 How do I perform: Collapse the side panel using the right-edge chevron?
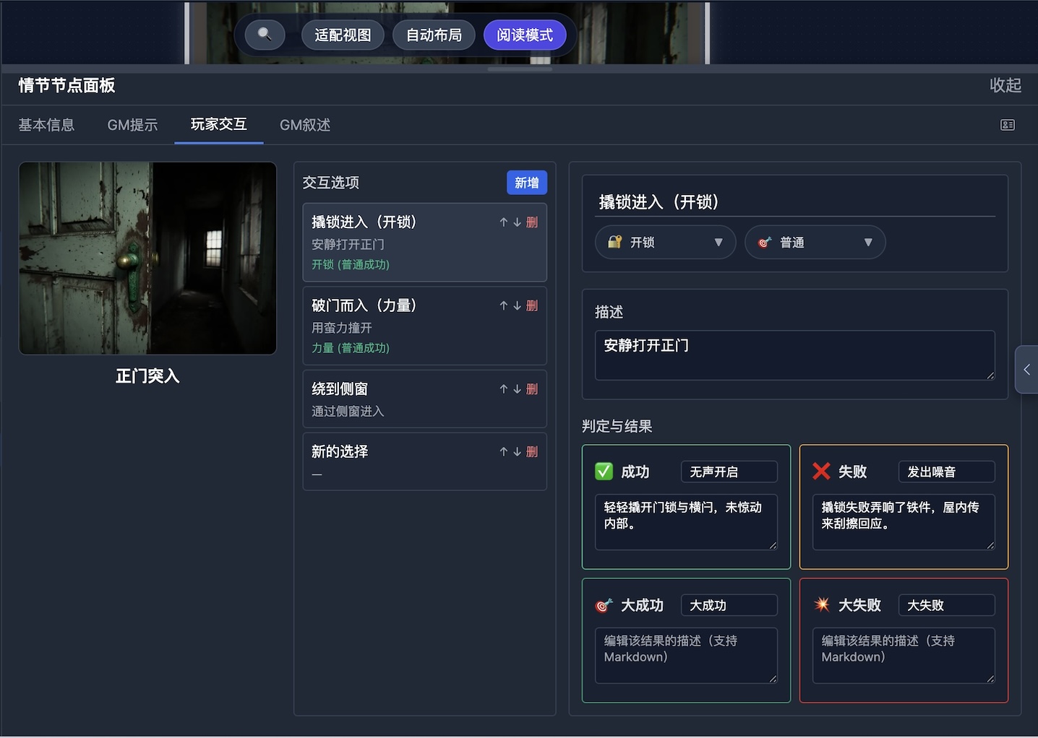click(x=1026, y=369)
